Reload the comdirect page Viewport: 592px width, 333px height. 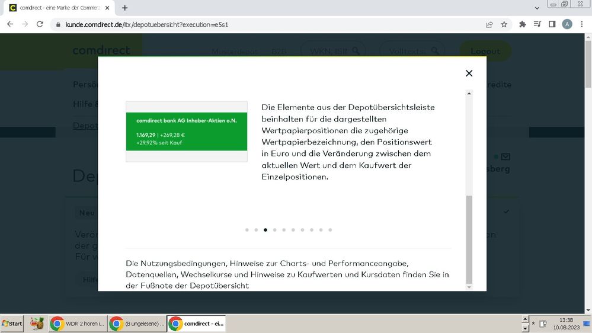click(x=40, y=24)
